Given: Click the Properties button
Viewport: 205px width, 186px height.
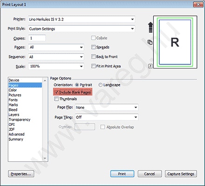Looking at the screenshot, I should click(21, 174).
